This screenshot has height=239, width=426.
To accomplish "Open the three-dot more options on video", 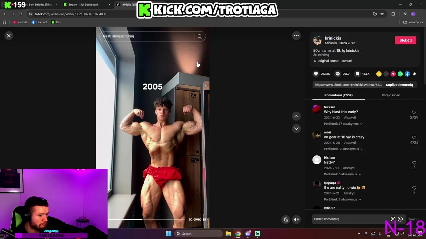I will click(296, 36).
